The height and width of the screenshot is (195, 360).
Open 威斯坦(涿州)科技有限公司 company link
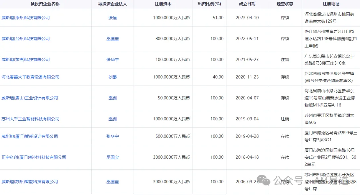pos(25,18)
